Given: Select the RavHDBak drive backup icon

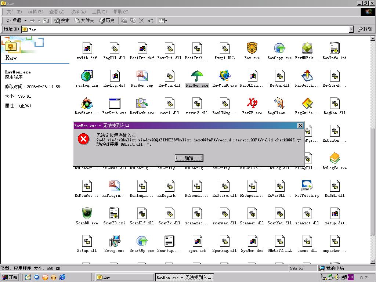Looking at the screenshot, I should point(307,48).
